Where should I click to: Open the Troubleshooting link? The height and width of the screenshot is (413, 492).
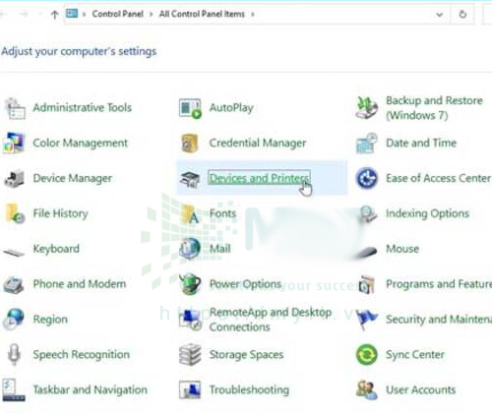point(249,390)
